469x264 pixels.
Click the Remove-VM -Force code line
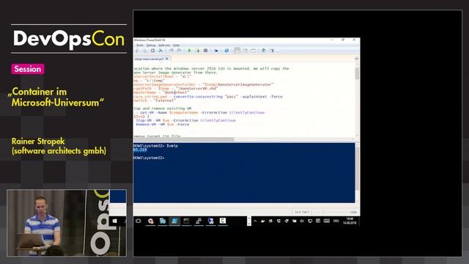[x=163, y=124]
